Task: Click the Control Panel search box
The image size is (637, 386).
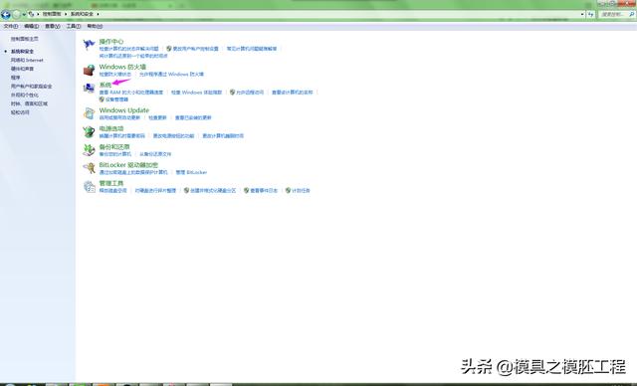Action: (617, 14)
